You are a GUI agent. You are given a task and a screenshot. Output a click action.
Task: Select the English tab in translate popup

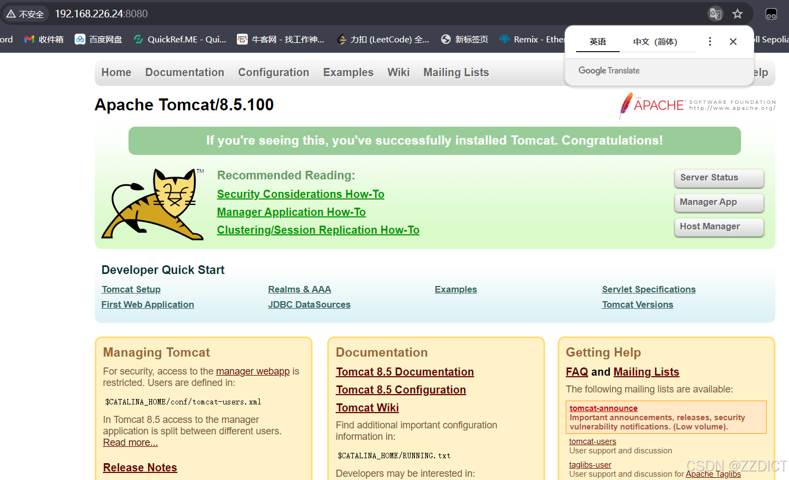click(597, 41)
